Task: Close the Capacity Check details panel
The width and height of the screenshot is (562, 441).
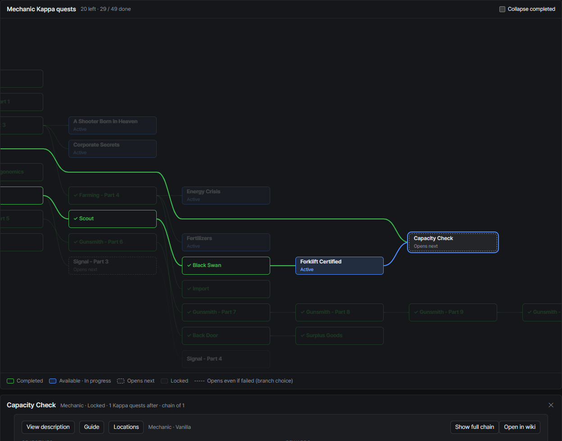Action: click(551, 405)
